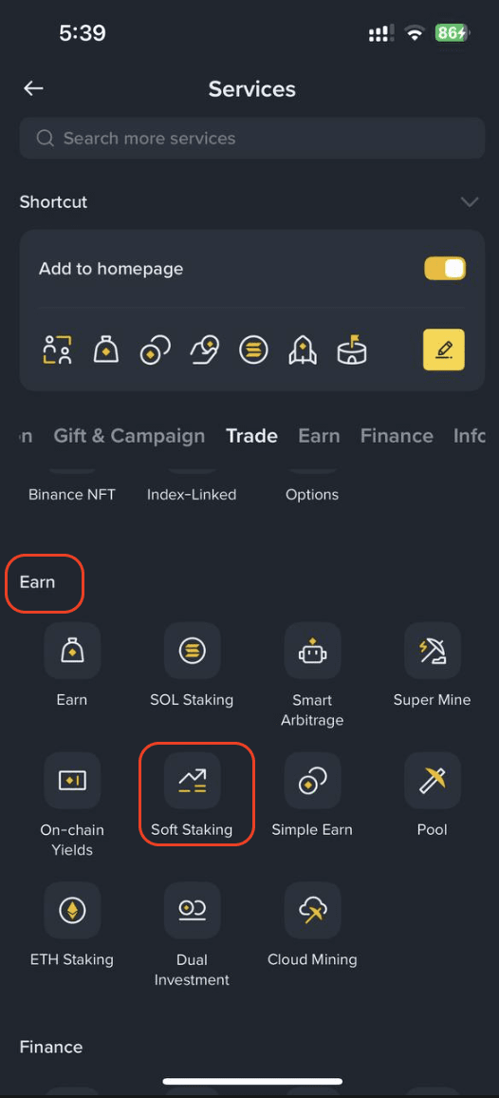This screenshot has width=499, height=1098.
Task: Open the SOL Staking service
Action: point(193,651)
